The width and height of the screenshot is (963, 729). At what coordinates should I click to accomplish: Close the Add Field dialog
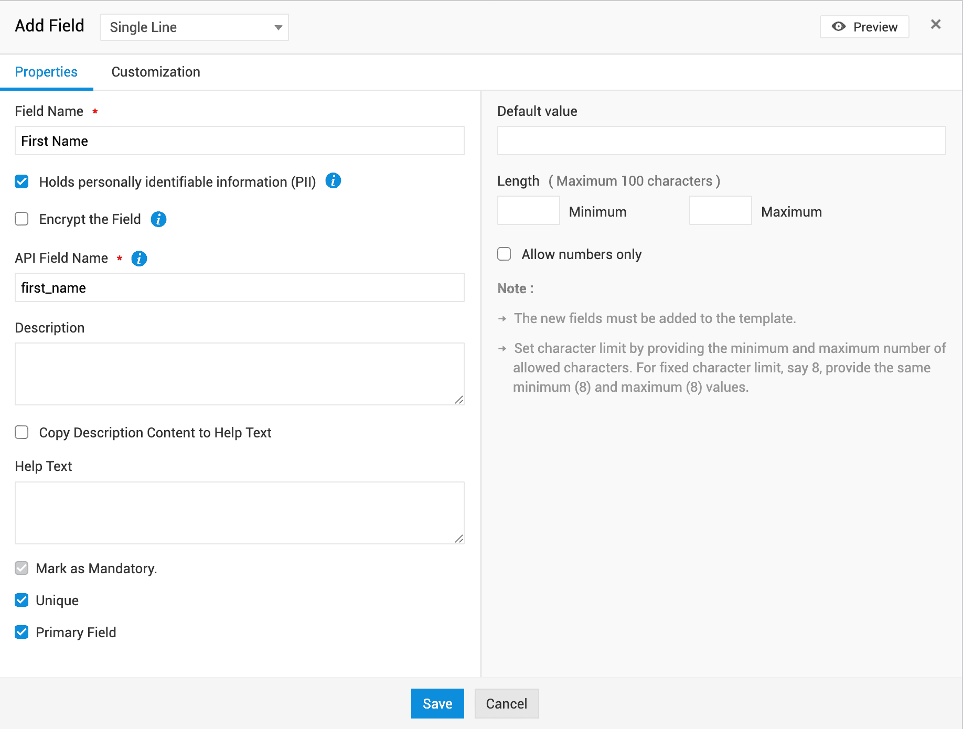(935, 25)
